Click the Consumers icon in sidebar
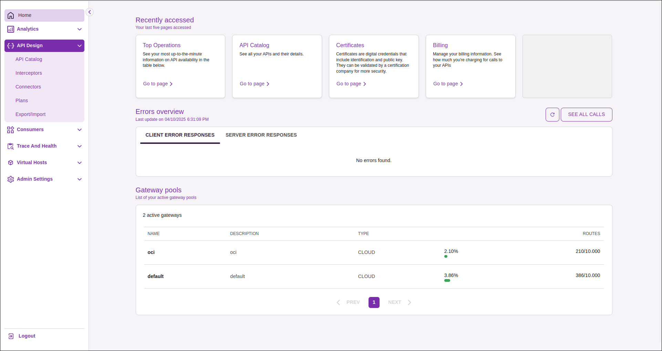The width and height of the screenshot is (662, 351). coord(10,129)
